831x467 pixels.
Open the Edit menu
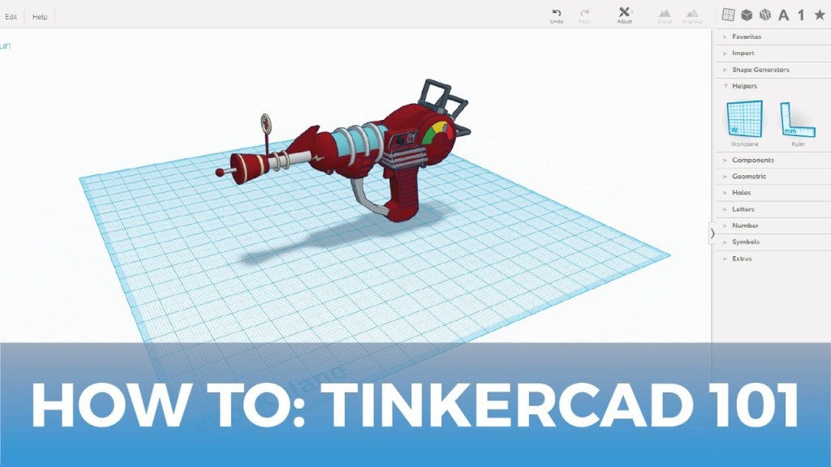pyautogui.click(x=11, y=17)
